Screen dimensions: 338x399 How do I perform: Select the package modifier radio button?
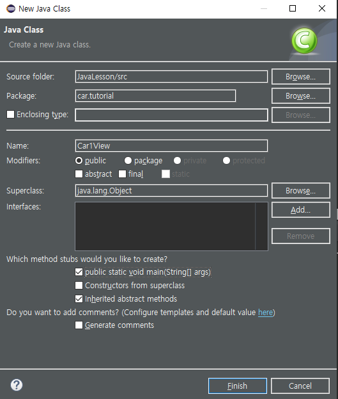pos(128,161)
